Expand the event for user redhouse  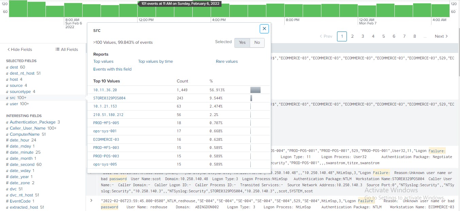click(x=91, y=200)
